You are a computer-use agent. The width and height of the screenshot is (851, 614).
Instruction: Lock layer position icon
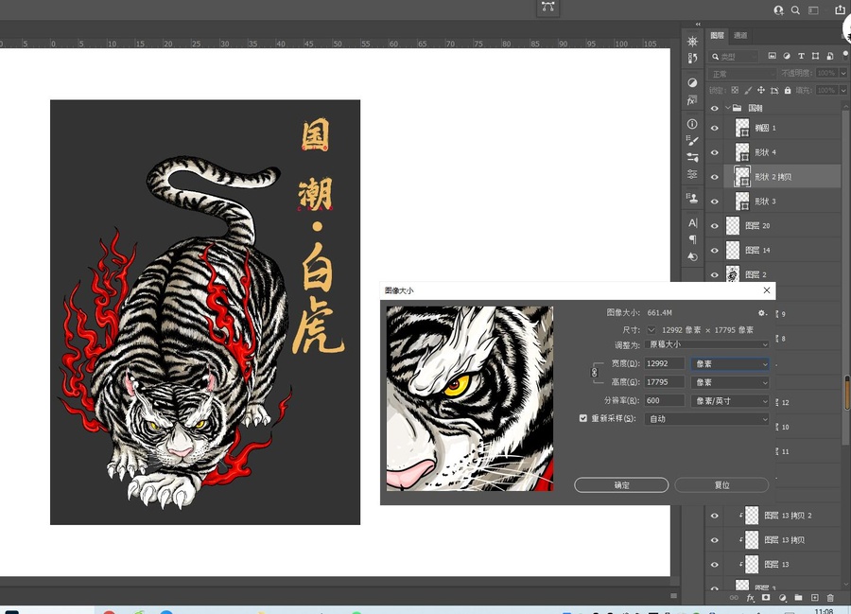(x=761, y=90)
